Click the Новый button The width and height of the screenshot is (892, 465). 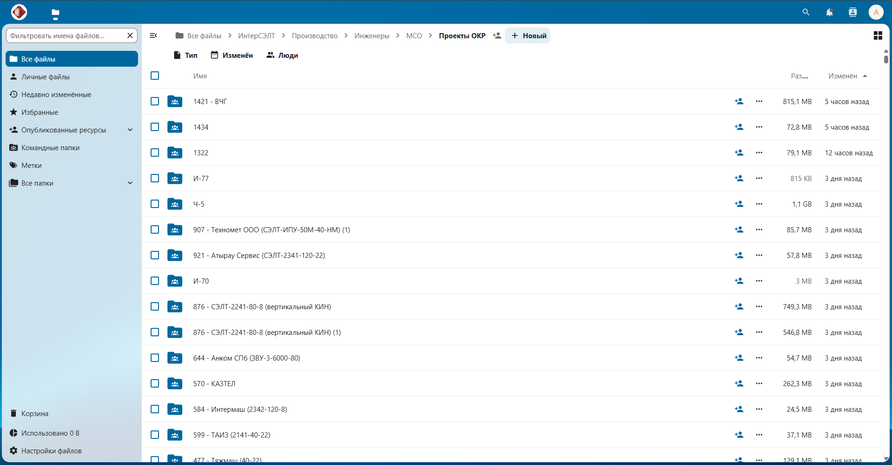[x=528, y=35]
